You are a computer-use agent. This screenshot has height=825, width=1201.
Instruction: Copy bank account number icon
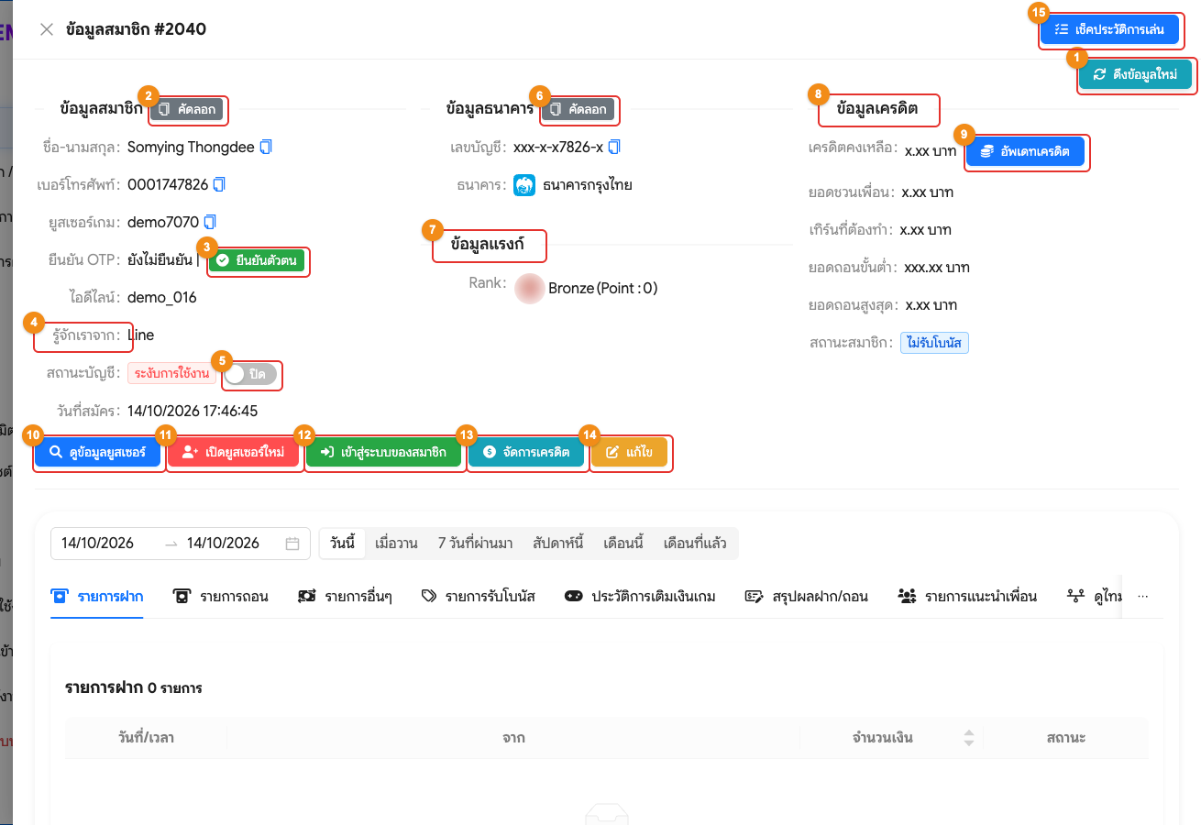tap(615, 147)
